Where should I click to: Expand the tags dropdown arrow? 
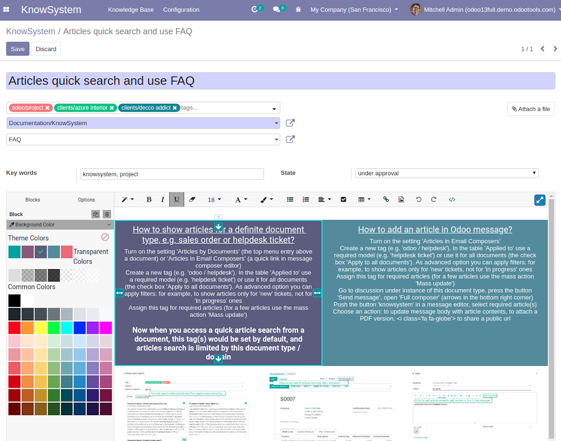[x=274, y=108]
